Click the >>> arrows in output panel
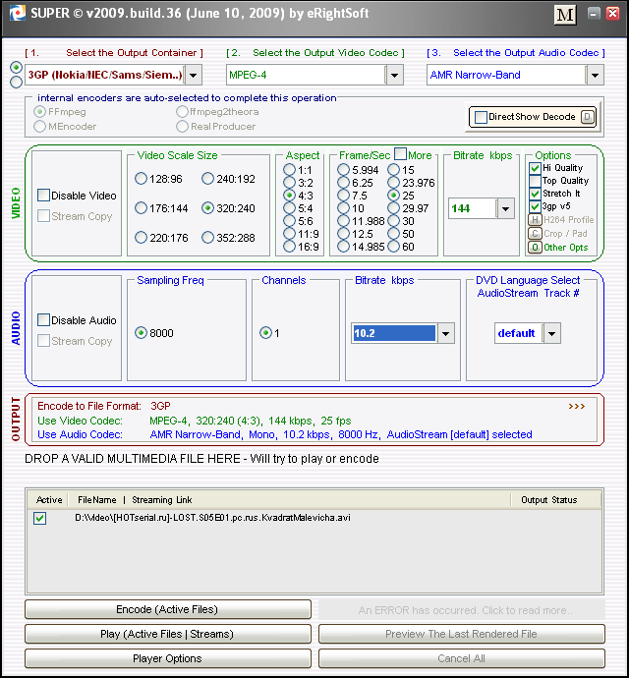Image resolution: width=629 pixels, height=678 pixels. (x=577, y=406)
